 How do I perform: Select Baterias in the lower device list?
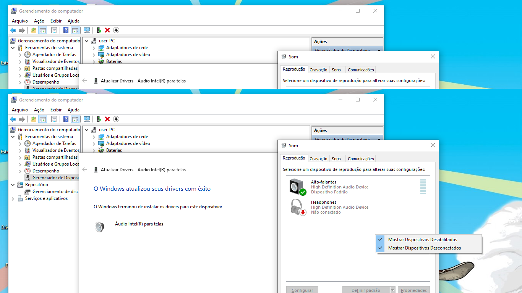[x=114, y=150]
